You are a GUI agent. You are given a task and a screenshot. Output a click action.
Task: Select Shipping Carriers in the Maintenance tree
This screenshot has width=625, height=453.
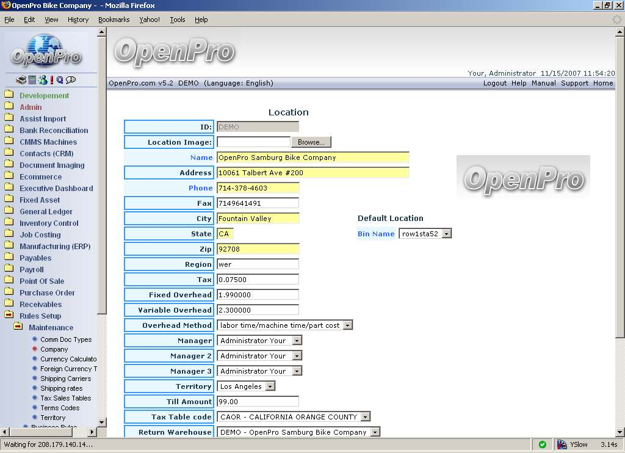pyautogui.click(x=65, y=379)
